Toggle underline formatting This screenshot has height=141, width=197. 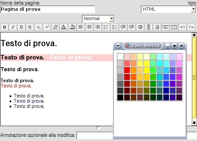click(x=21, y=27)
